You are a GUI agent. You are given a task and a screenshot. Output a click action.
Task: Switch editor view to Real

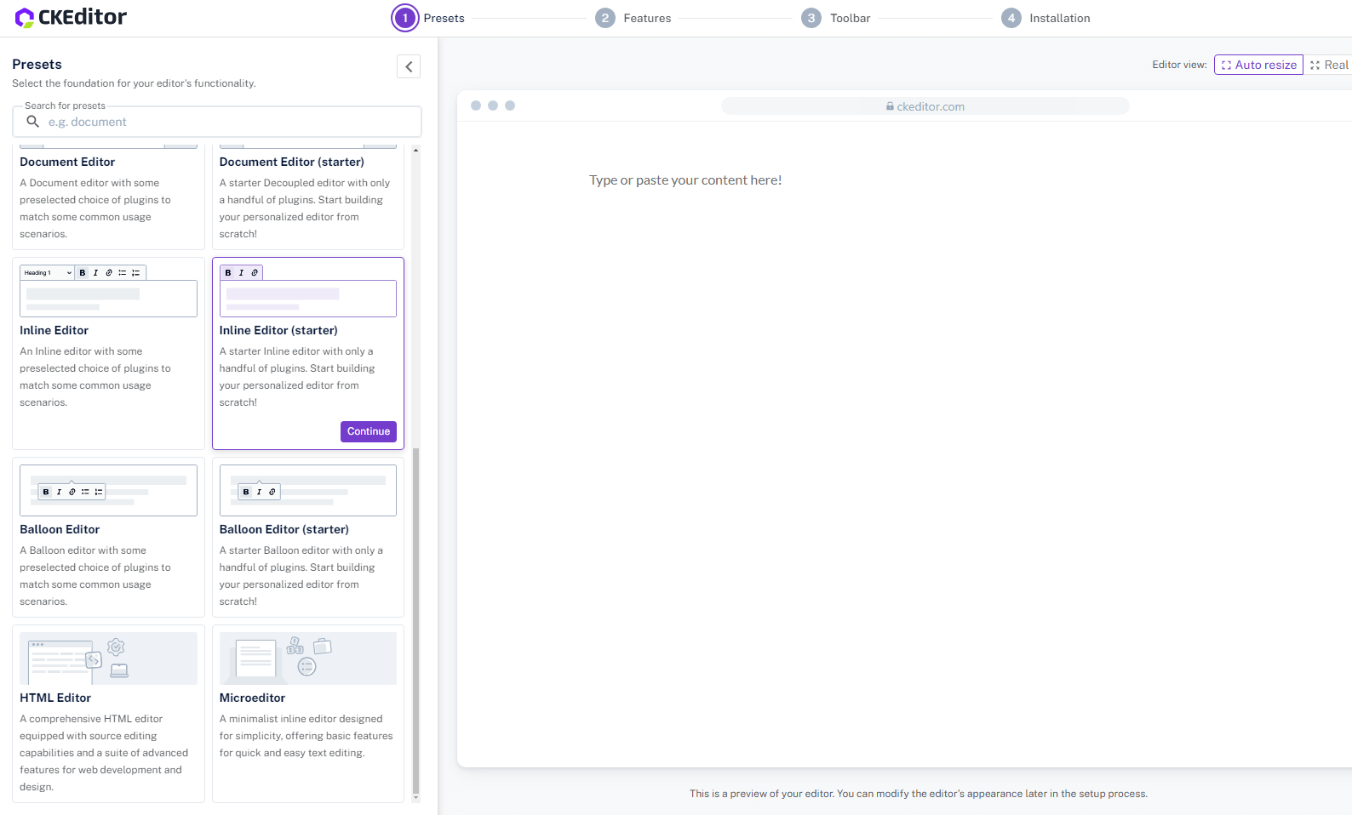click(x=1329, y=65)
